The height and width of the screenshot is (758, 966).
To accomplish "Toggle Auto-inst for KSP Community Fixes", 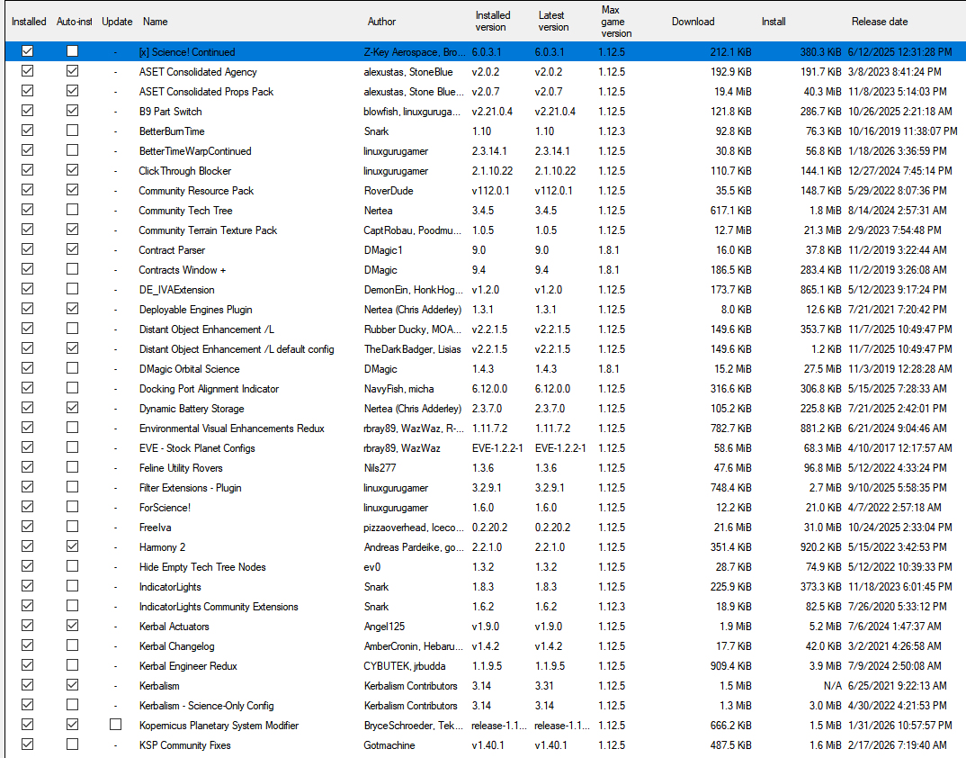I will (x=73, y=744).
